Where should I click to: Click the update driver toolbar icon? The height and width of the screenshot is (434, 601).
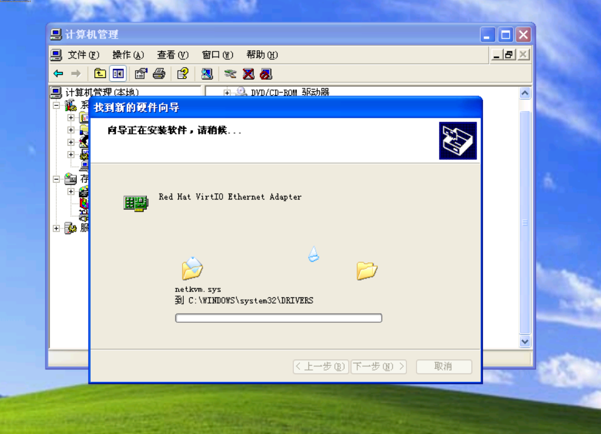tap(230, 74)
